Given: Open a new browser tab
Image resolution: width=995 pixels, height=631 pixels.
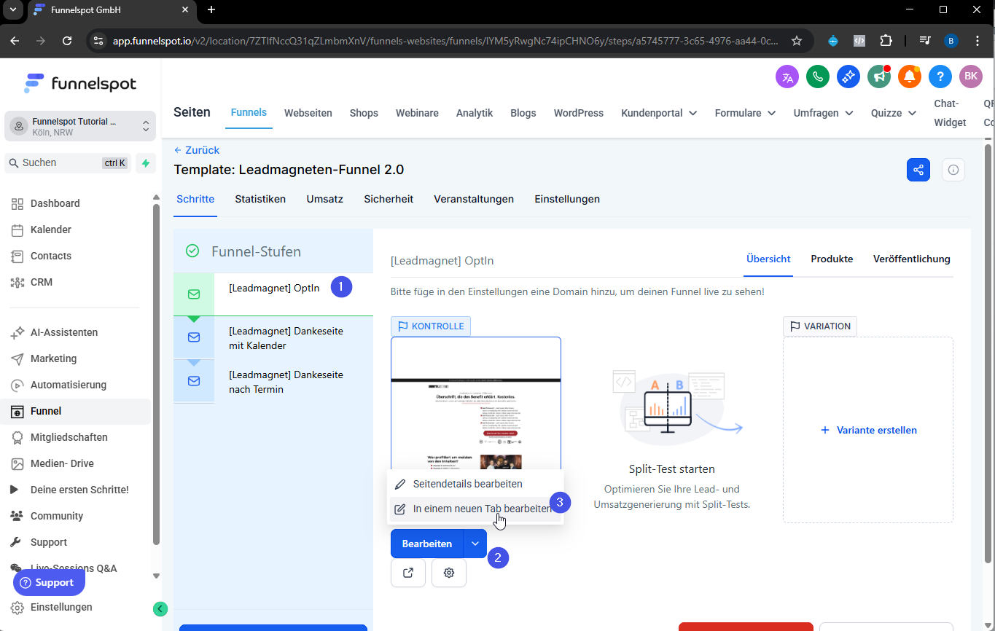Looking at the screenshot, I should [211, 10].
